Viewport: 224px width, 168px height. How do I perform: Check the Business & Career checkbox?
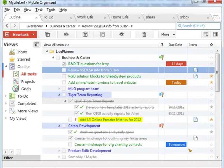click(x=58, y=58)
